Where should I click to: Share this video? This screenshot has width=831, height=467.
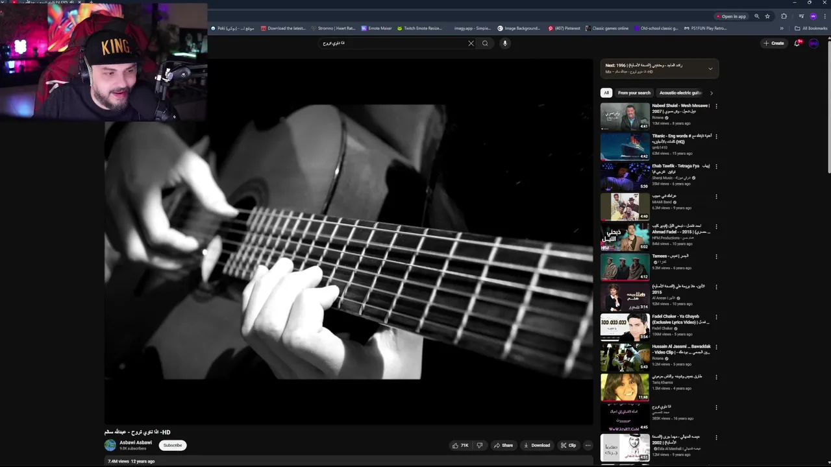click(503, 446)
